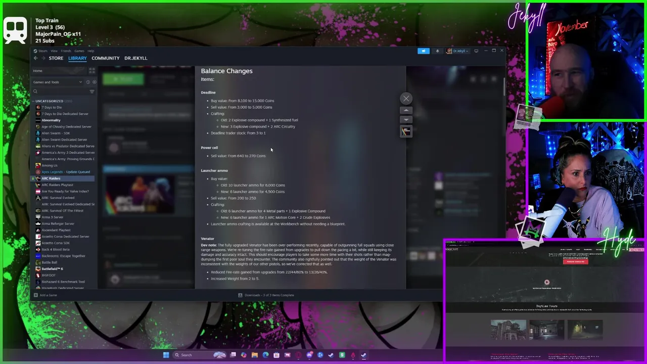The image size is (647, 364).
Task: Click Add a Game
Action: (x=45, y=295)
